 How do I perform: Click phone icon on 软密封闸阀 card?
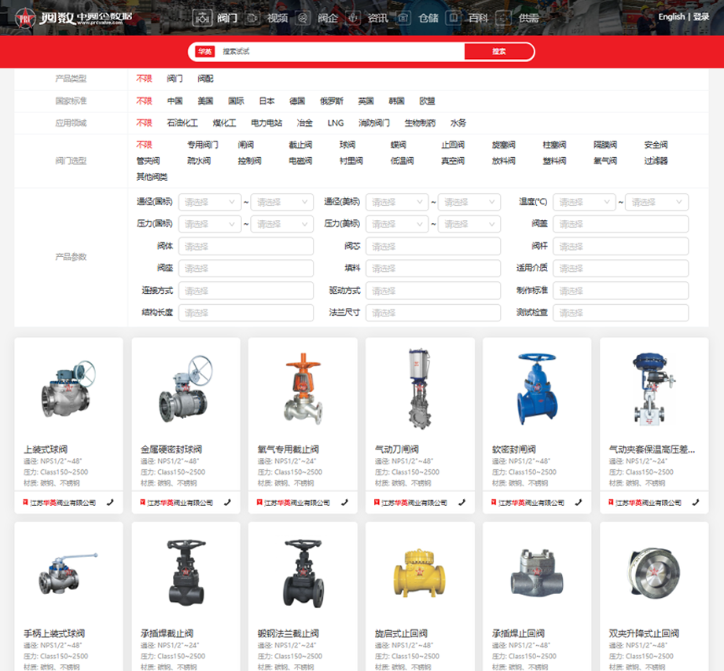click(579, 502)
